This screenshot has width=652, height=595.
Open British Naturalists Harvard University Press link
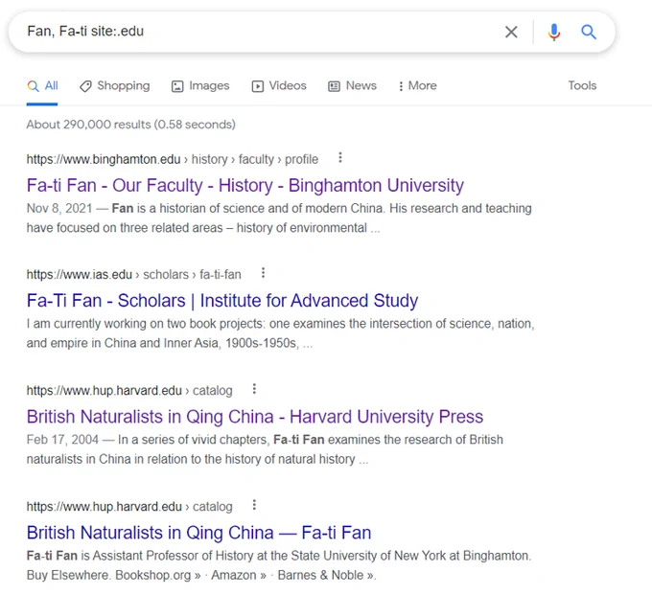(255, 417)
